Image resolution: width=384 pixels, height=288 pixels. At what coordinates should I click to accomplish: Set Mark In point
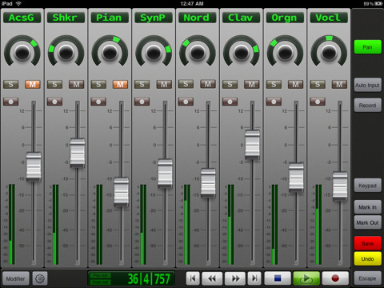point(367,207)
